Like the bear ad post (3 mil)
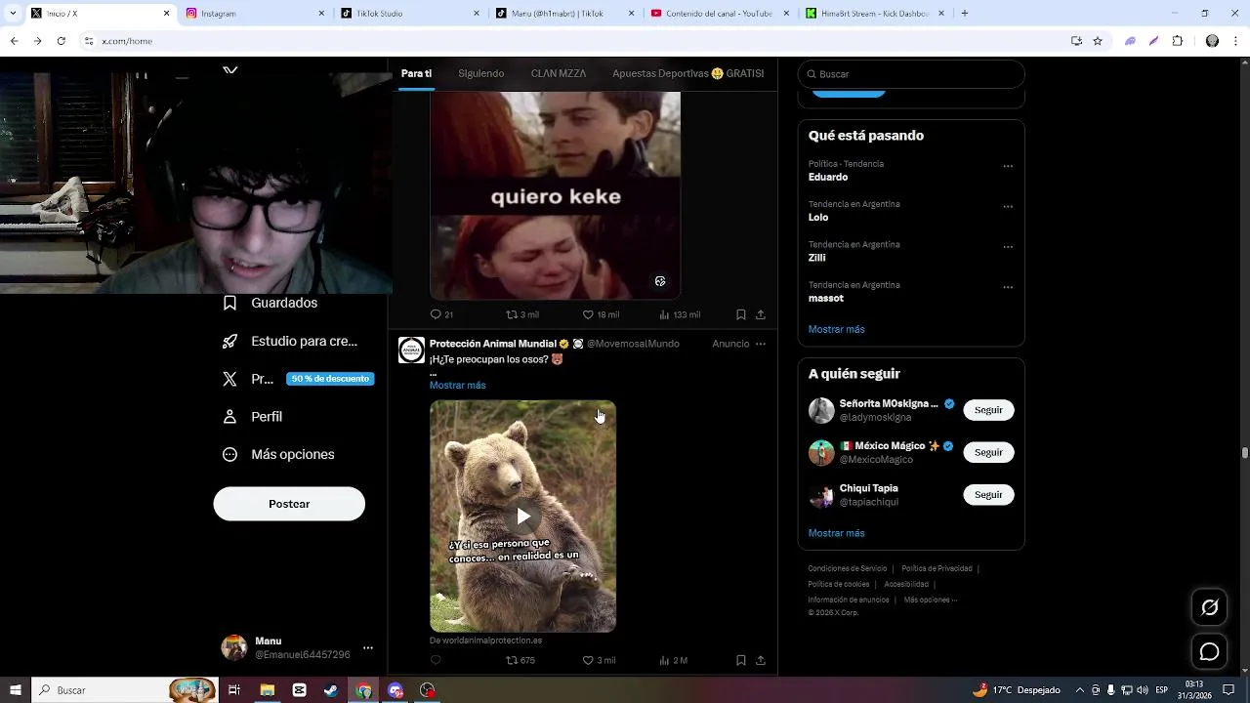 588,660
